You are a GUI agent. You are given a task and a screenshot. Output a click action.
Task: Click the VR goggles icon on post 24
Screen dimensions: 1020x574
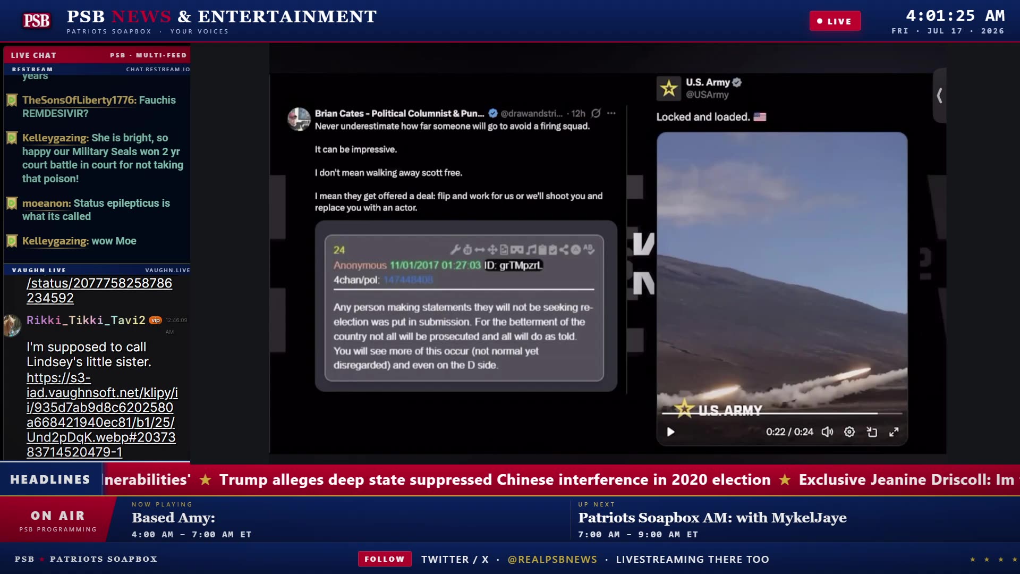coord(517,250)
